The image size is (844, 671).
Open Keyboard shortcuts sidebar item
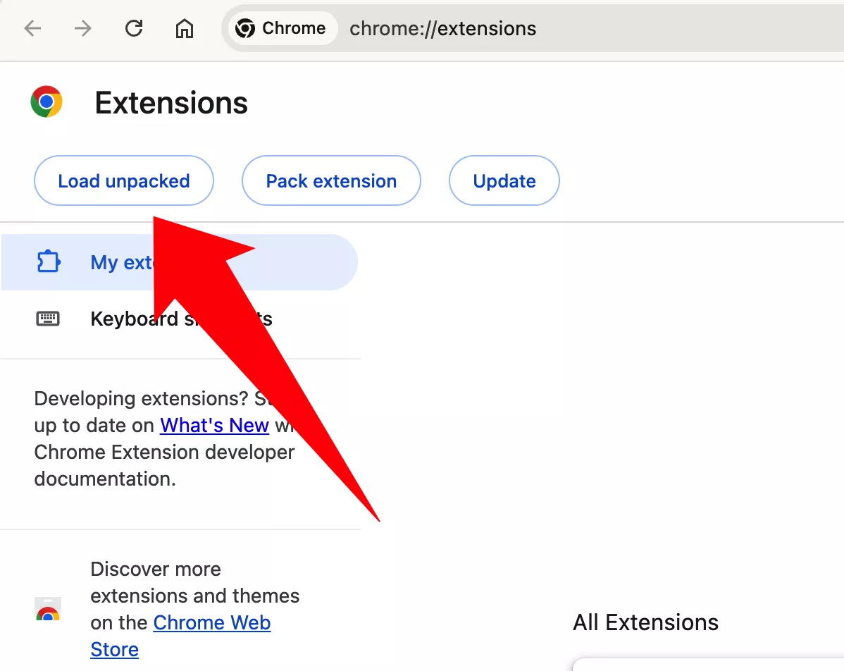coord(180,319)
